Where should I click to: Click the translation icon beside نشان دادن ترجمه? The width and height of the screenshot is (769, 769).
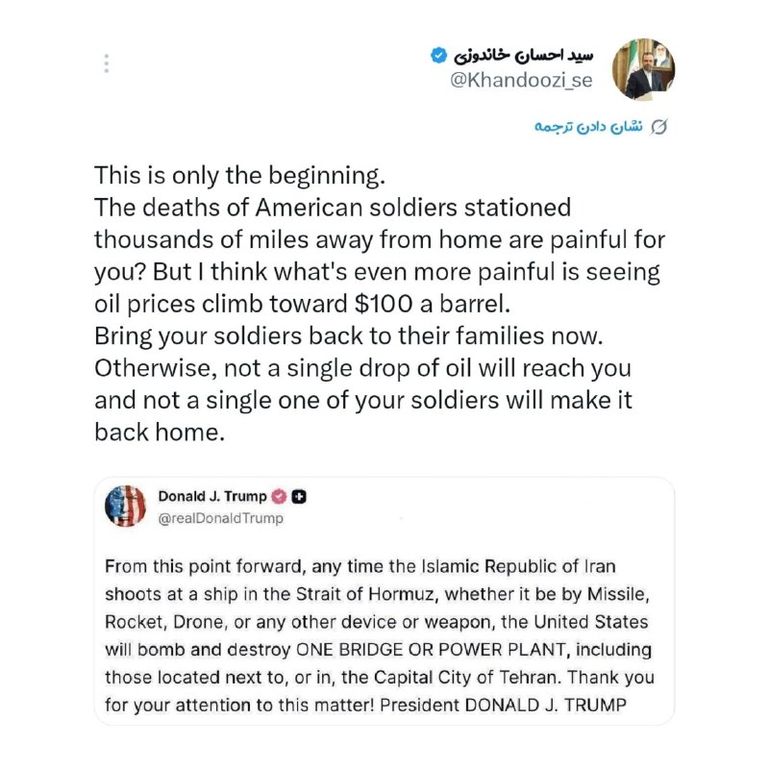click(x=658, y=127)
